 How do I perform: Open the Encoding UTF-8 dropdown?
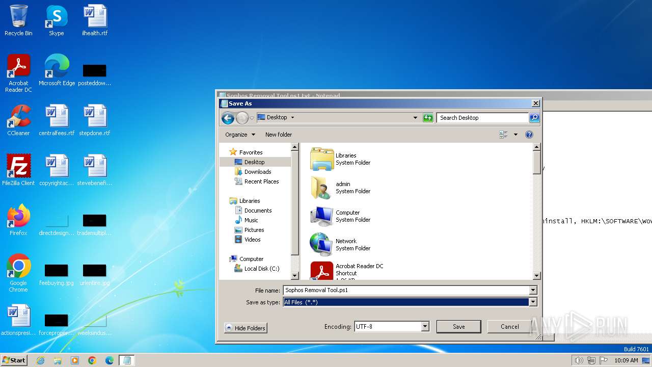pos(425,327)
